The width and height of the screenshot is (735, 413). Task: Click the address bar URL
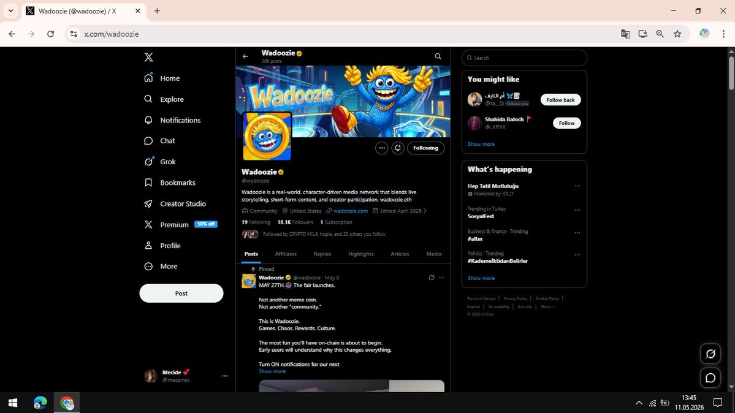click(x=112, y=34)
